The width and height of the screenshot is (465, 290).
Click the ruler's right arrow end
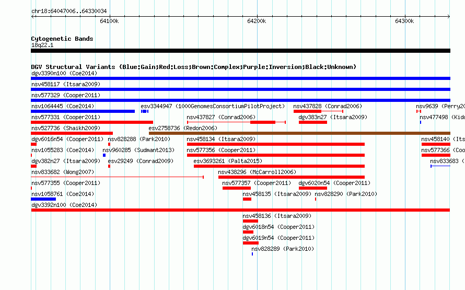pyautogui.click(x=449, y=16)
